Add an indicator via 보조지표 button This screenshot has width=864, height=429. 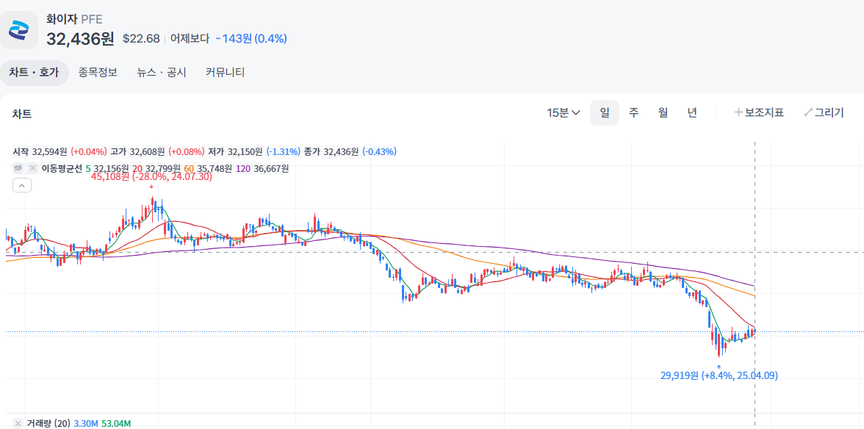tap(759, 113)
